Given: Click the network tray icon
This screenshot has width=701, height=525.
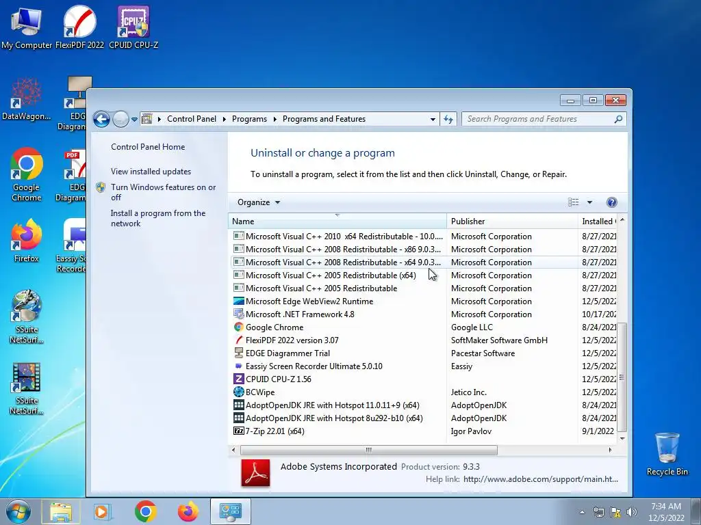Looking at the screenshot, I should tap(598, 512).
